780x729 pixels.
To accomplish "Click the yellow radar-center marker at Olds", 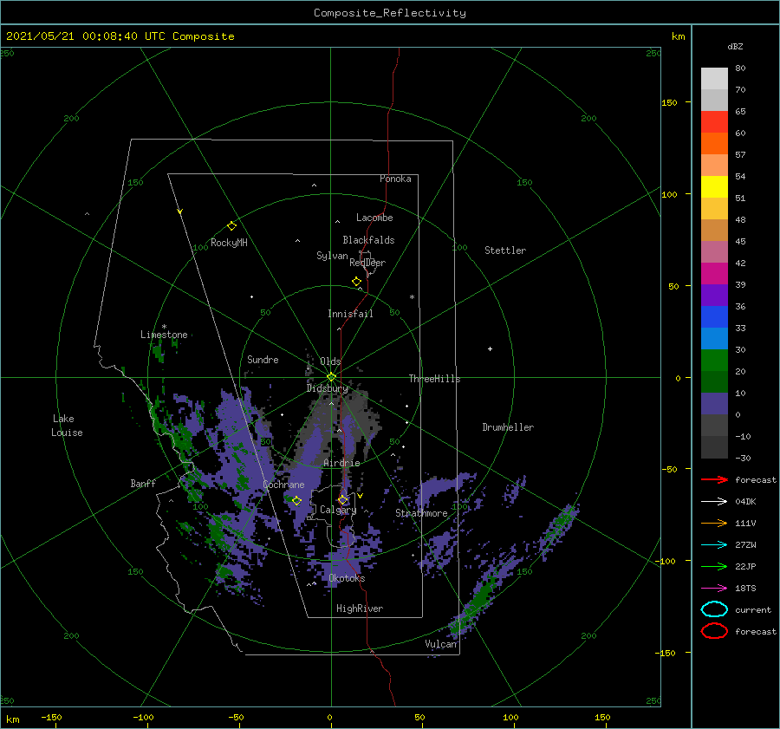I will 331,377.
